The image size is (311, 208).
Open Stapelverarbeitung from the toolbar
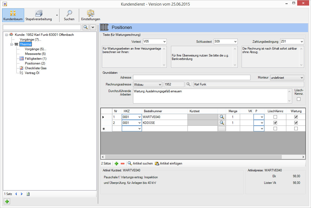click(39, 15)
